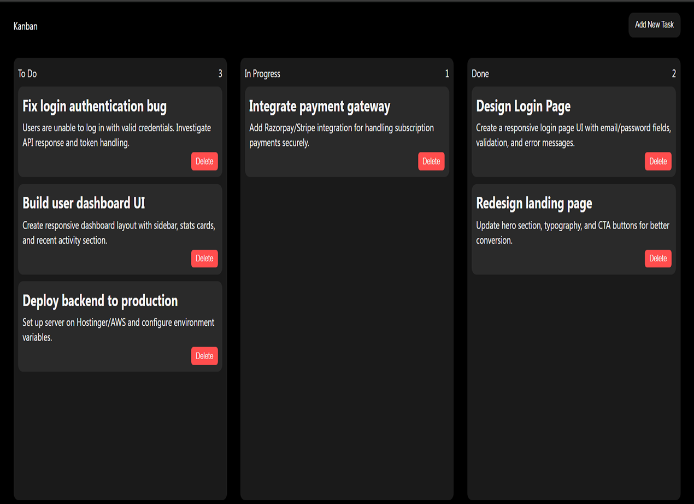This screenshot has width=694, height=504.
Task: Delete the Design Login Page task
Action: tap(657, 161)
